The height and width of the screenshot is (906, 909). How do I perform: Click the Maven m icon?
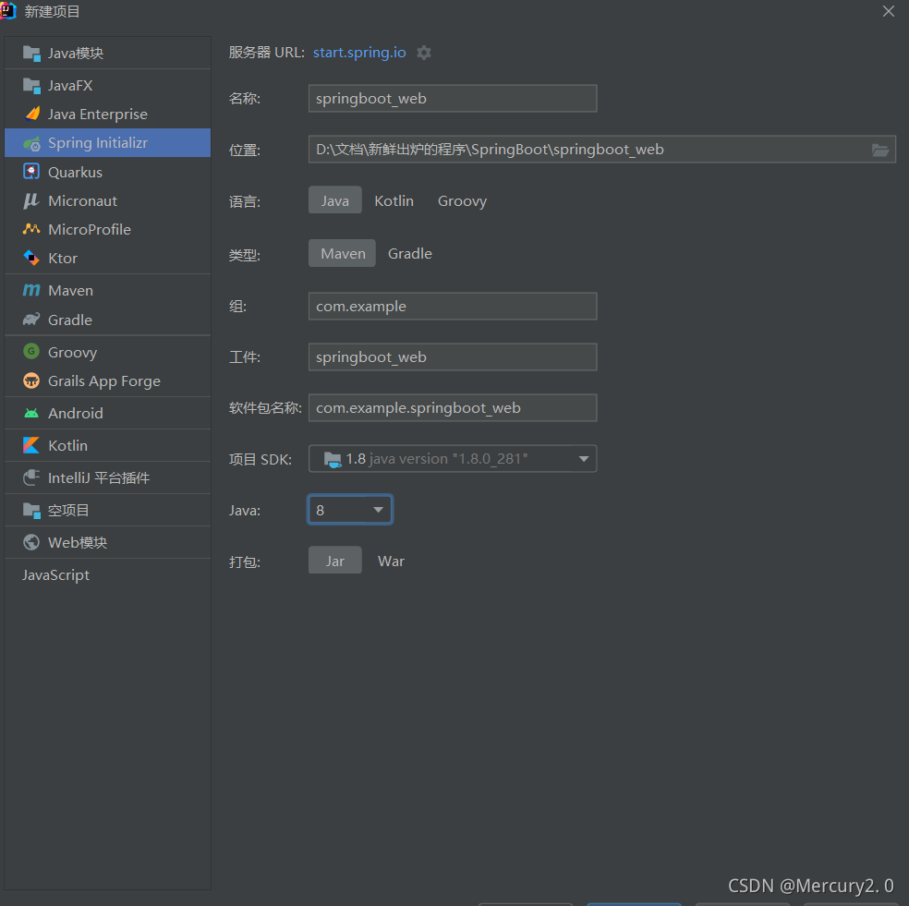pos(31,290)
